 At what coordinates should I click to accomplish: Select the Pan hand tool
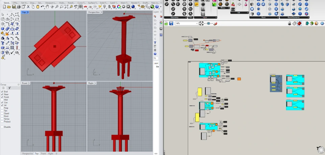(47, 7)
